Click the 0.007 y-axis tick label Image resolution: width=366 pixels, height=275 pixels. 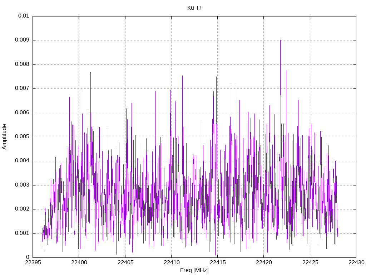[22, 88]
